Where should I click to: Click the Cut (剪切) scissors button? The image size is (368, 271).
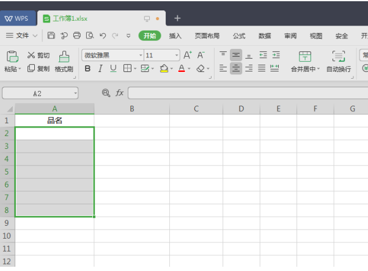coord(39,56)
